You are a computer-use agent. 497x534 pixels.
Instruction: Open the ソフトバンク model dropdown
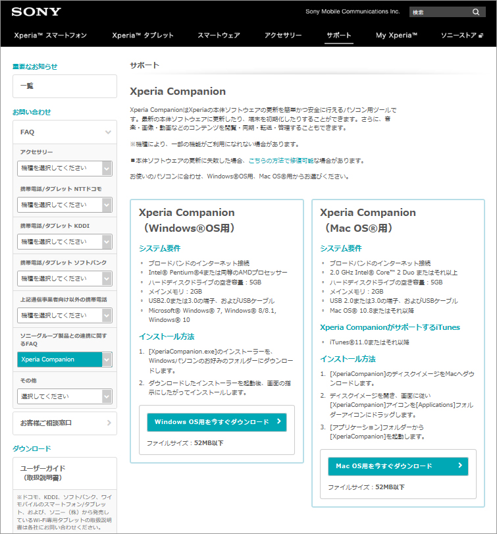65,279
